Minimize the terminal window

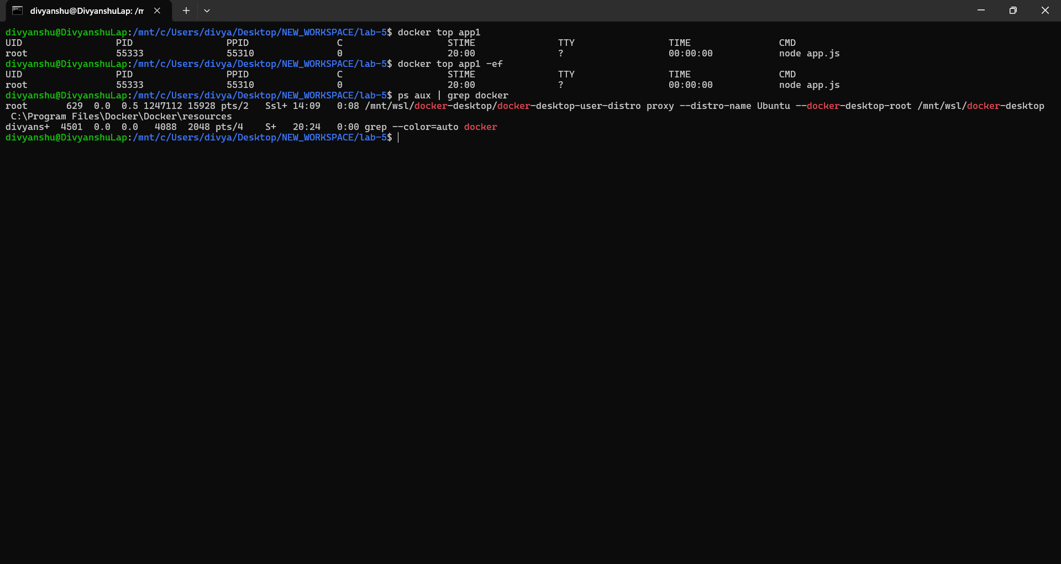tap(981, 11)
